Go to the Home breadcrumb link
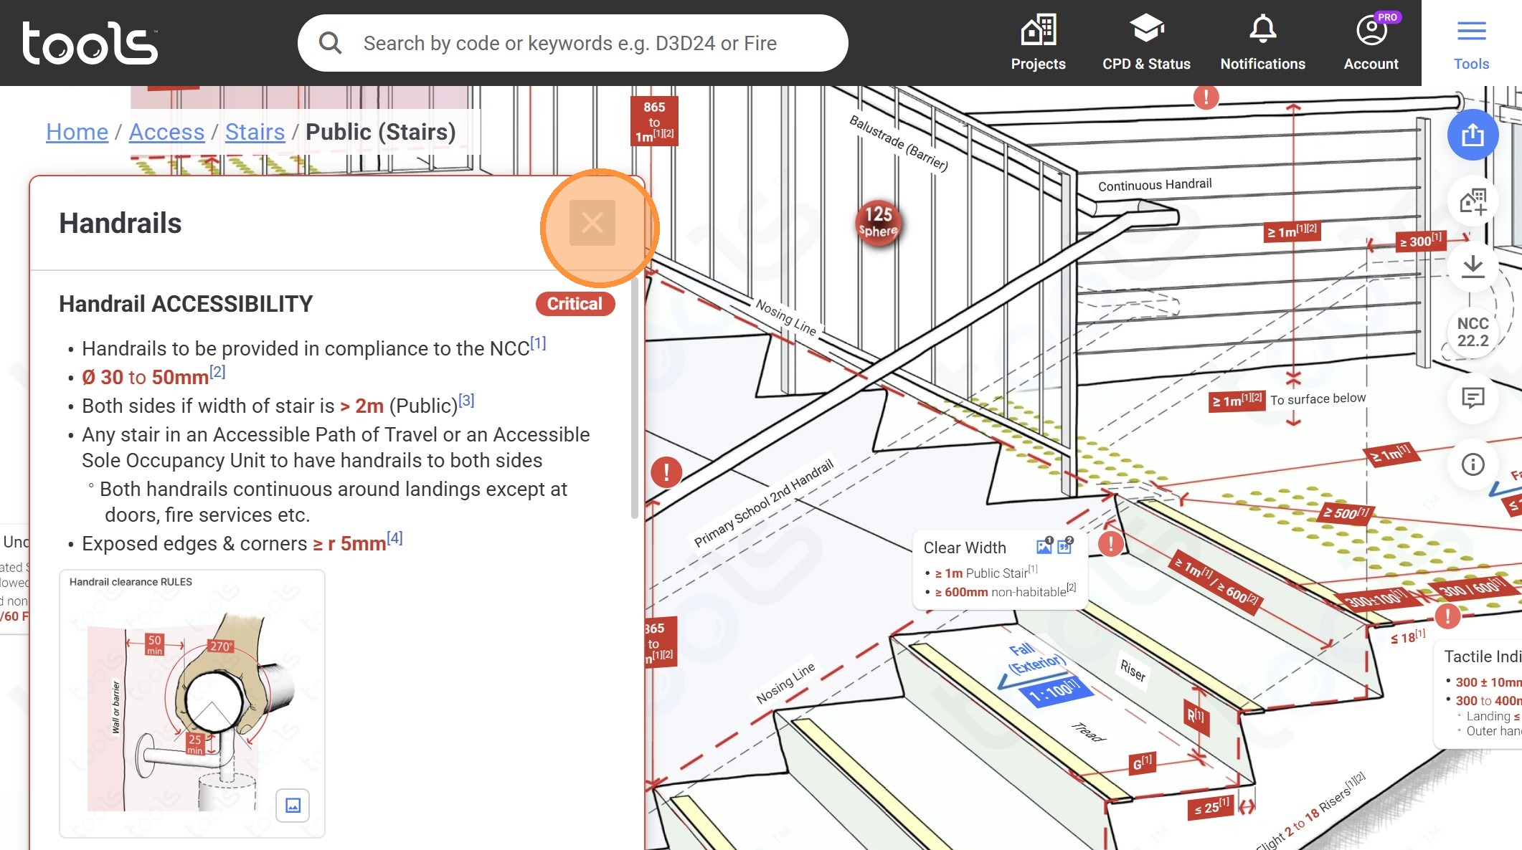 77,132
